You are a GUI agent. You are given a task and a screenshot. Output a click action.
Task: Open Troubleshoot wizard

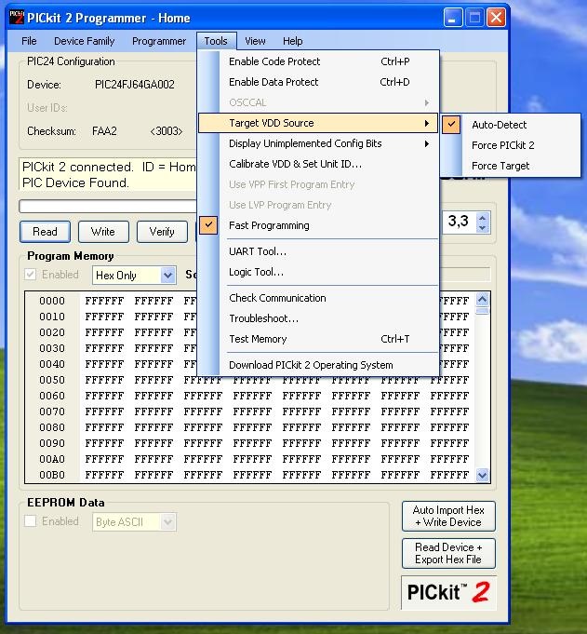point(318,318)
